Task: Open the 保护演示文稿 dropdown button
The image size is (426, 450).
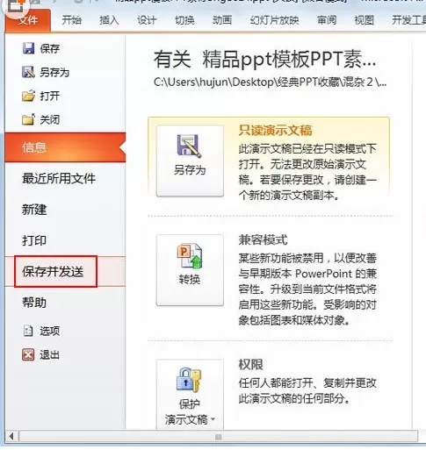Action: pos(190,395)
